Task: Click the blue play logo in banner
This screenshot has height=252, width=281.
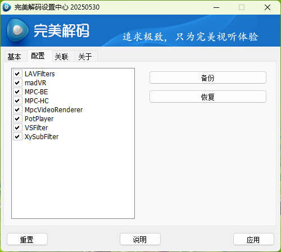Action: click(x=17, y=30)
